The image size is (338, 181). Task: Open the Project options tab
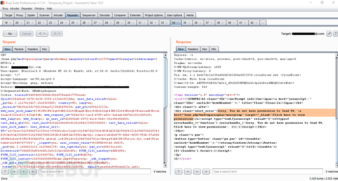(154, 15)
